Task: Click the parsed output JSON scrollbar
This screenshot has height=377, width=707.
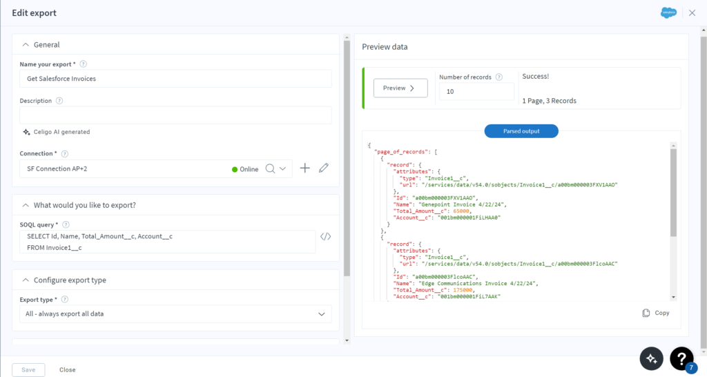Action: click(674, 193)
